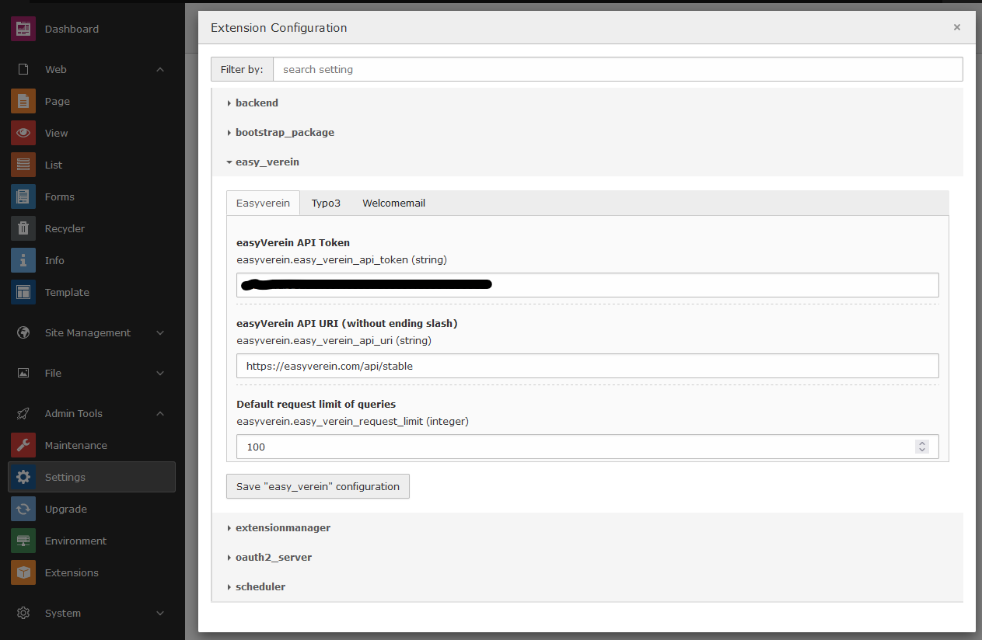Click the Web group document icon
The width and height of the screenshot is (982, 640).
[23, 69]
